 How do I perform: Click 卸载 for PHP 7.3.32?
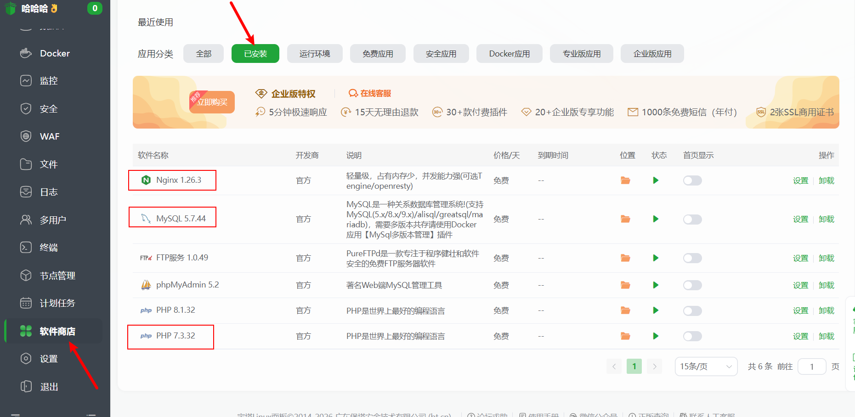(826, 336)
